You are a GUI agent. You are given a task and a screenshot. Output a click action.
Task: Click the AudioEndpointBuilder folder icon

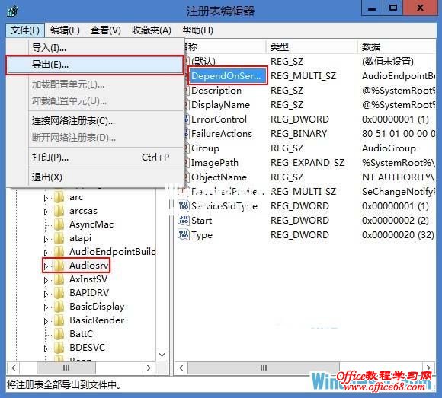pos(59,252)
